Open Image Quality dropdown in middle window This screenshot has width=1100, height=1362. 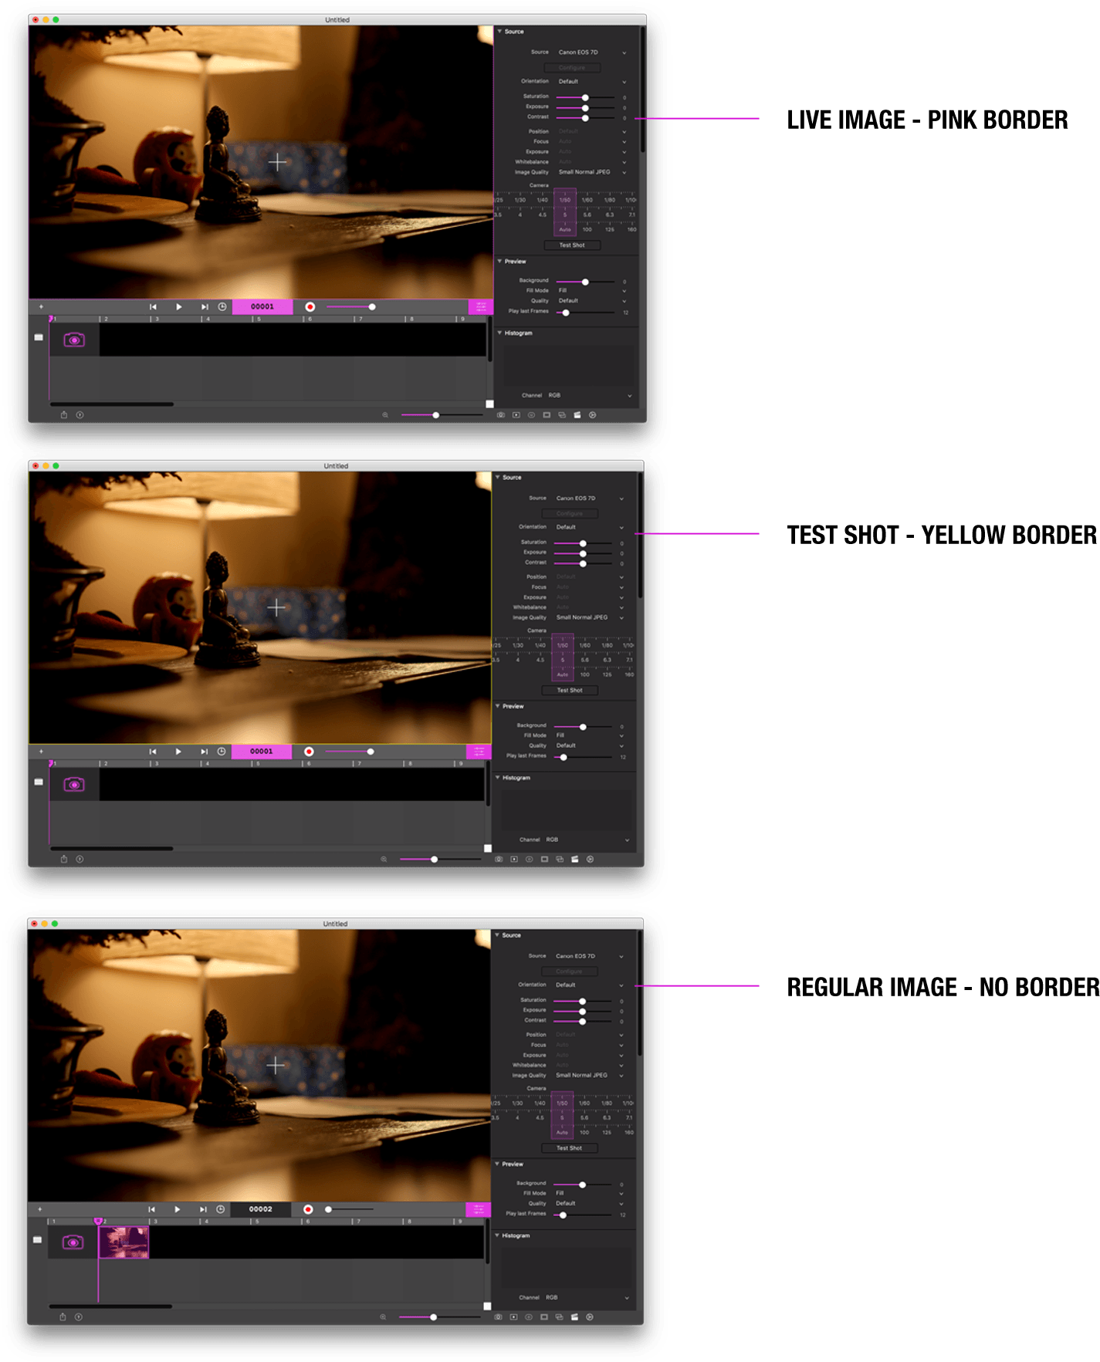[589, 617]
